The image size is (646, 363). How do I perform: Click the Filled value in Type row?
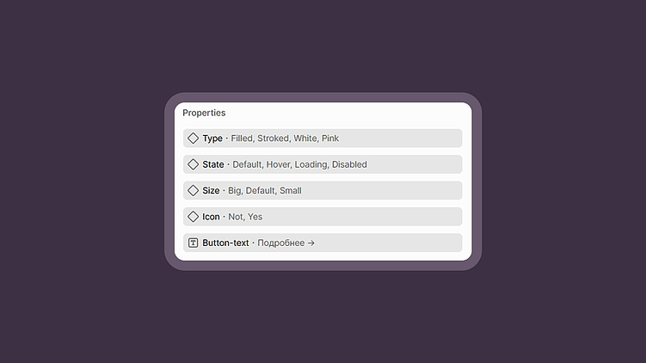242,138
